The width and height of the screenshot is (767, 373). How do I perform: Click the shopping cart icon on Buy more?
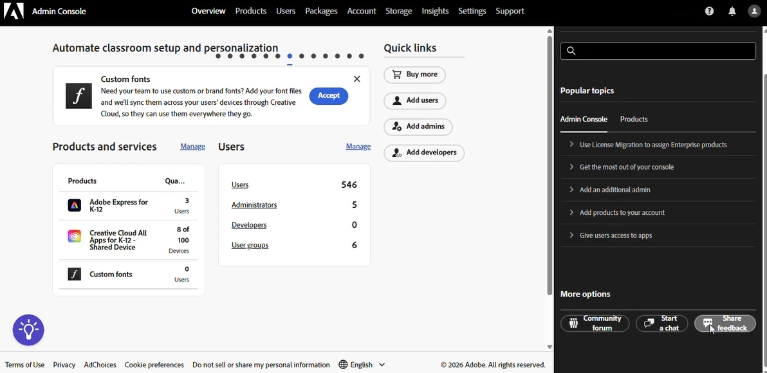point(397,75)
